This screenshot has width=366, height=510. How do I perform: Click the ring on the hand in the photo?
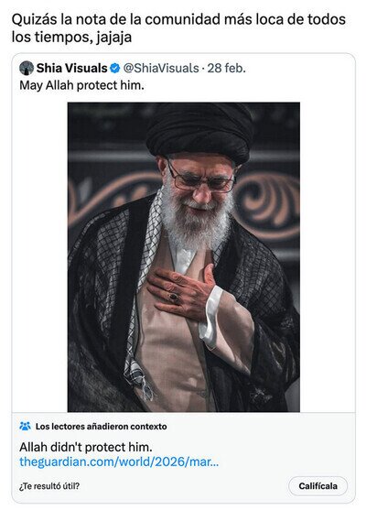tap(173, 297)
